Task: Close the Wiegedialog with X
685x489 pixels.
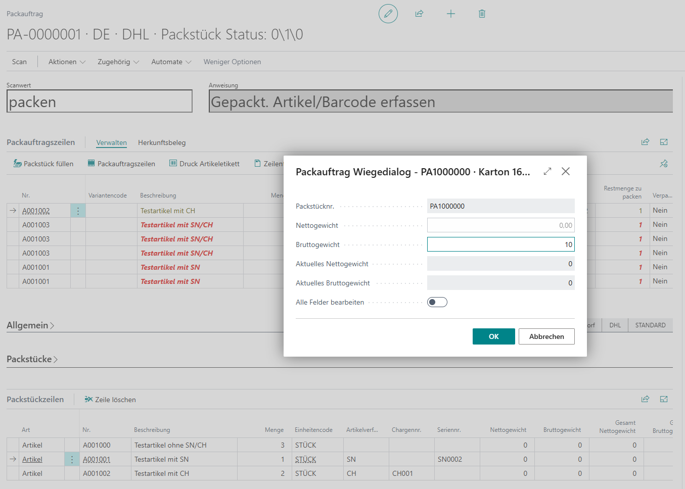Action: pos(566,172)
